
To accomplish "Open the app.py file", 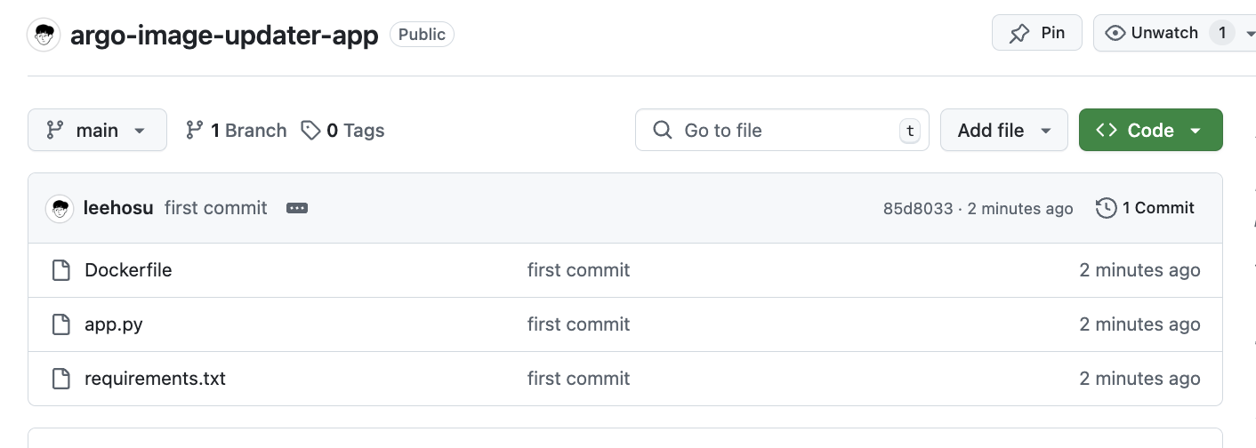I will pos(114,324).
